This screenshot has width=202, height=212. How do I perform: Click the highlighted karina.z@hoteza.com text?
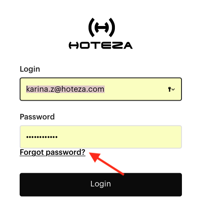pos(65,89)
